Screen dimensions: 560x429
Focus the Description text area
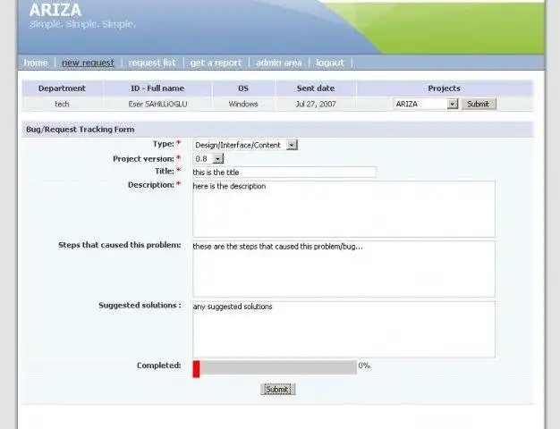tap(344, 209)
